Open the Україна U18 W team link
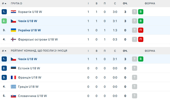This screenshot has width=170, height=100. tap(29, 30)
